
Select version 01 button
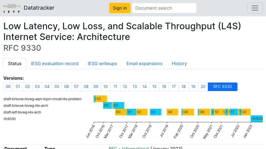click(x=18, y=87)
